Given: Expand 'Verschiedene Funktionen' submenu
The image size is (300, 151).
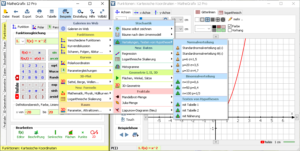Looking at the screenshot, I should 86,40.
